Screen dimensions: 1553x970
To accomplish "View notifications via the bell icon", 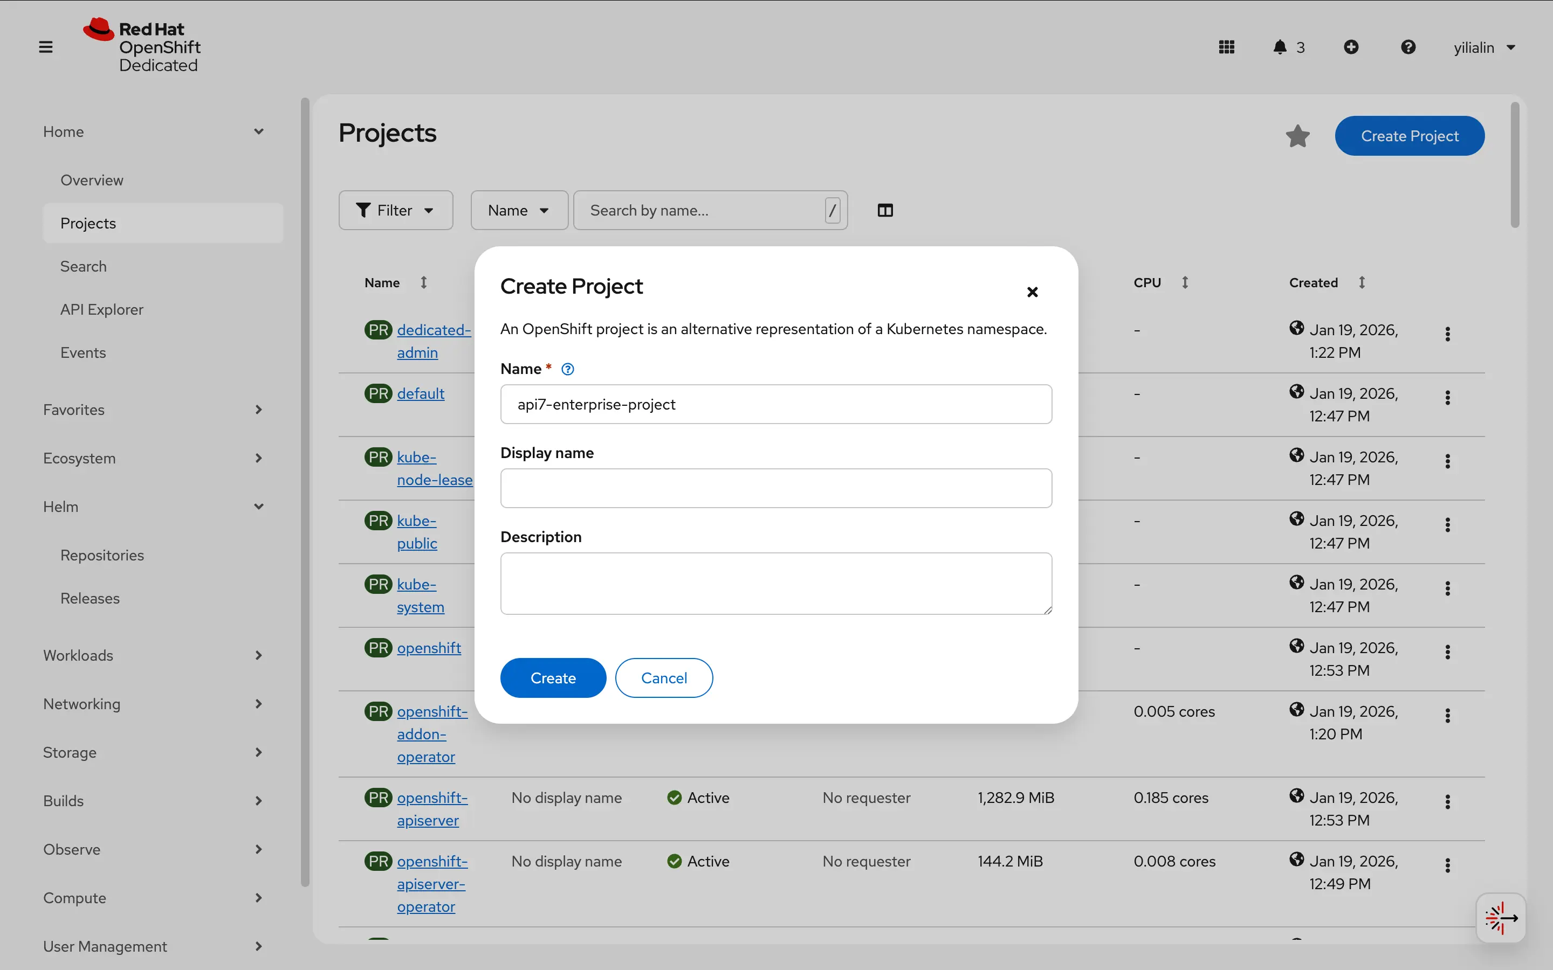I will pyautogui.click(x=1280, y=47).
